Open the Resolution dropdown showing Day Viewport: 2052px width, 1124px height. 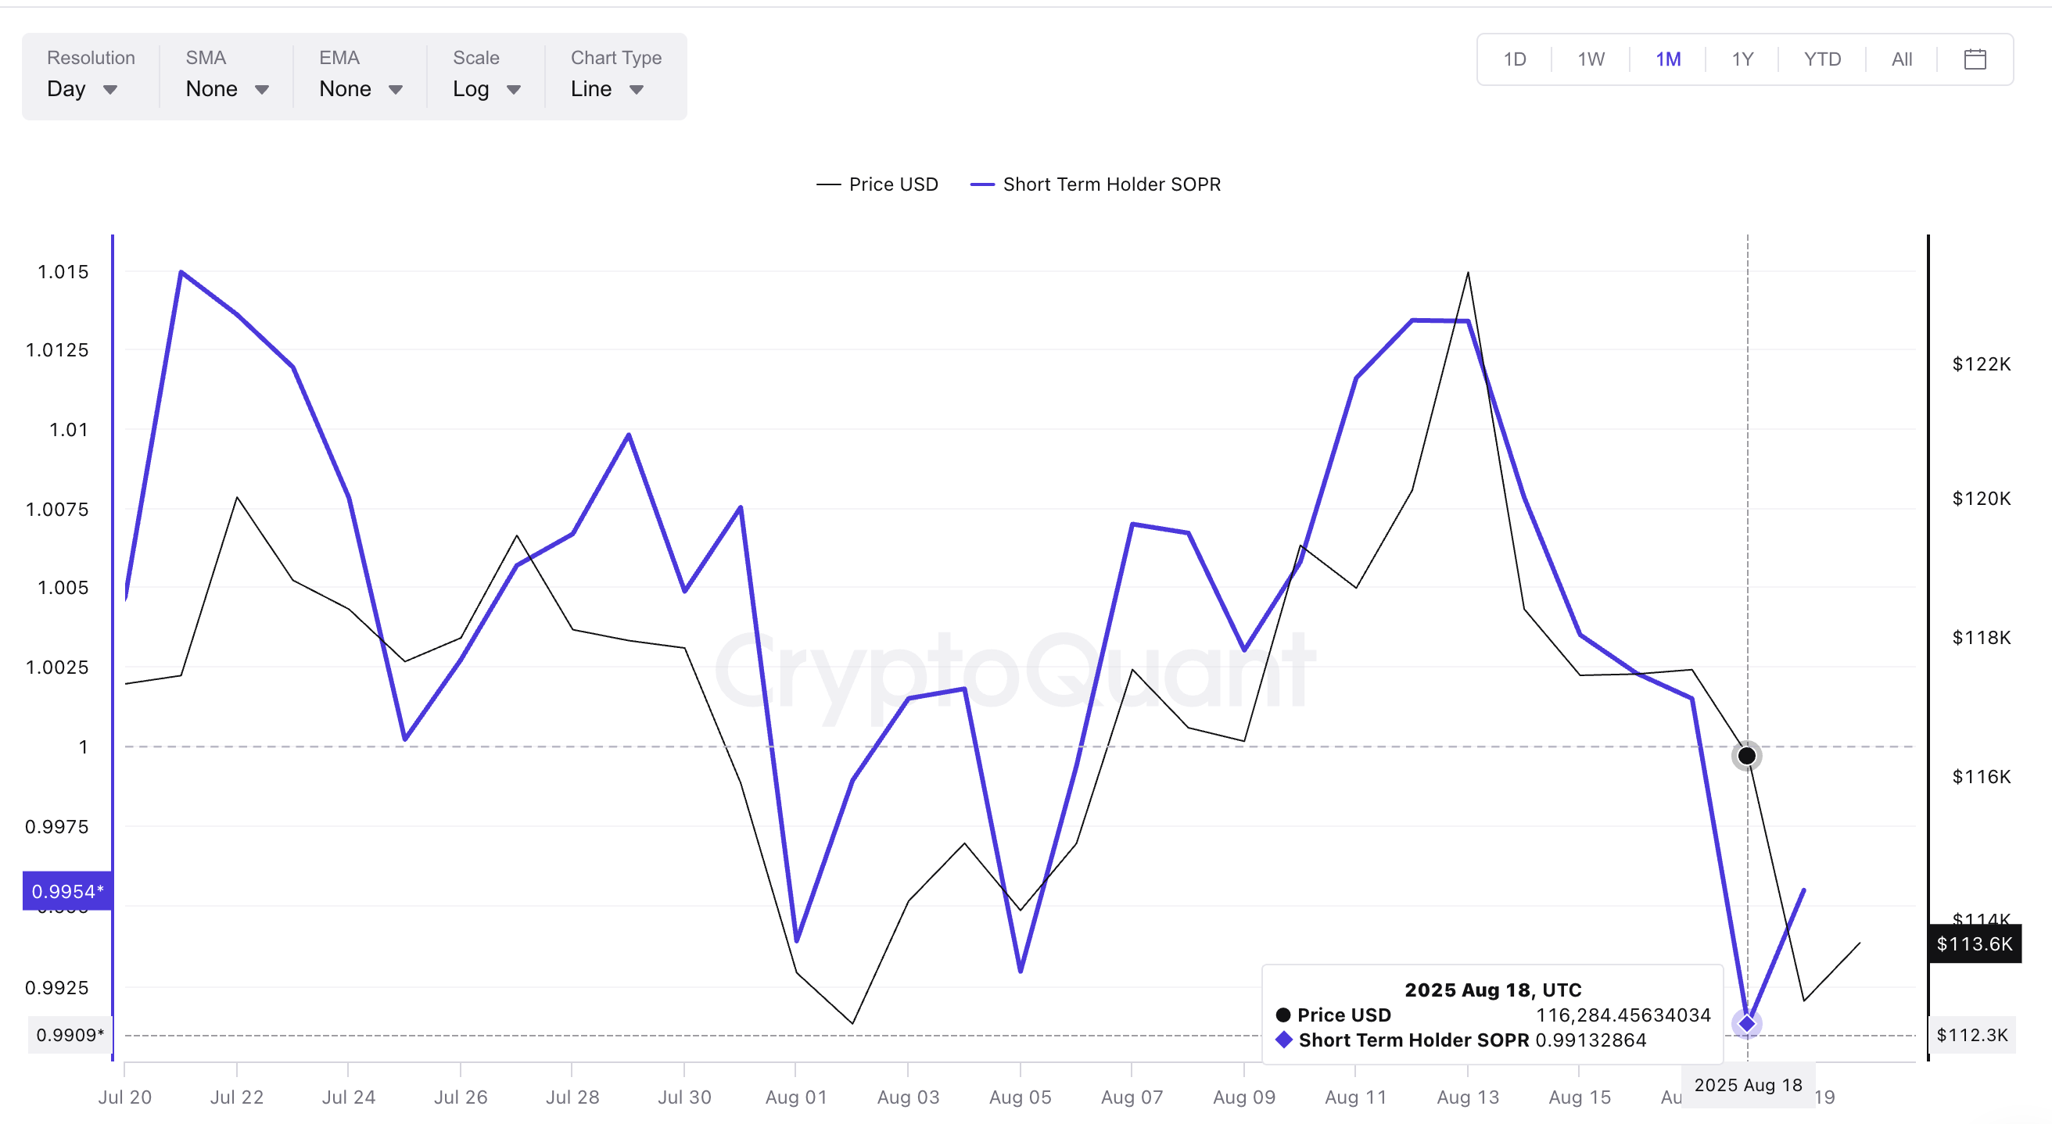[x=84, y=89]
